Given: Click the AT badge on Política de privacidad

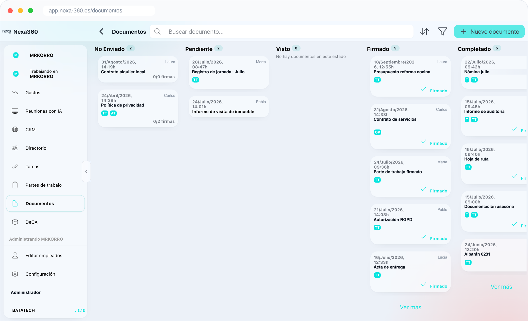Looking at the screenshot, I should click(x=113, y=113).
